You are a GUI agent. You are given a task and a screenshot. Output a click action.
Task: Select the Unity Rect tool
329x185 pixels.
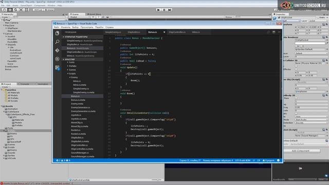click(x=27, y=10)
